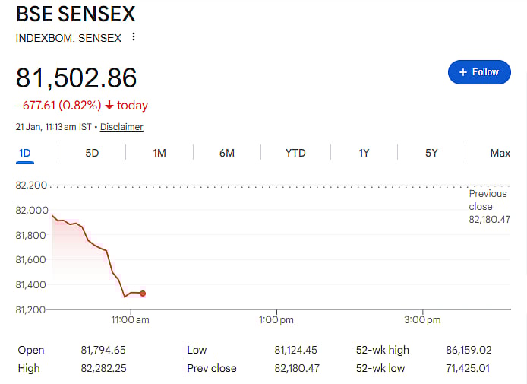
Task: Click the 52-wk high value 86,159.02
Action: point(469,351)
